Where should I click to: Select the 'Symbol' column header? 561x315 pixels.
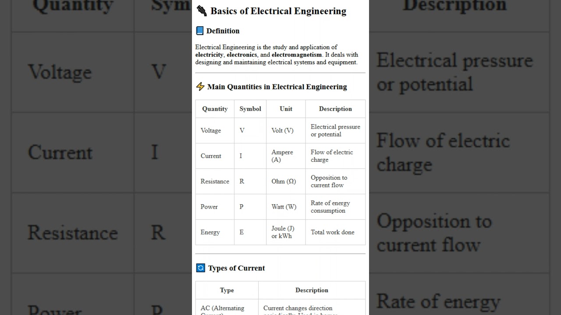[250, 109]
